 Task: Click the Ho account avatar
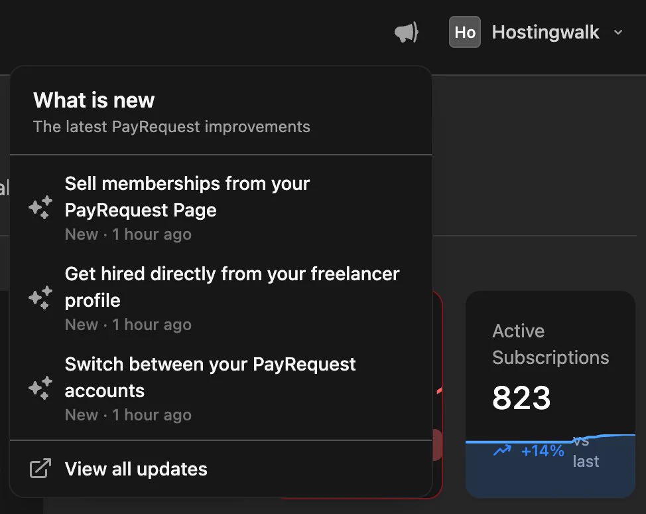[465, 32]
